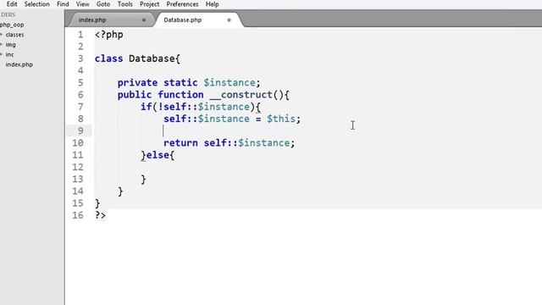Click 'function' keyword on line 6
542x305 pixels.
pos(180,95)
